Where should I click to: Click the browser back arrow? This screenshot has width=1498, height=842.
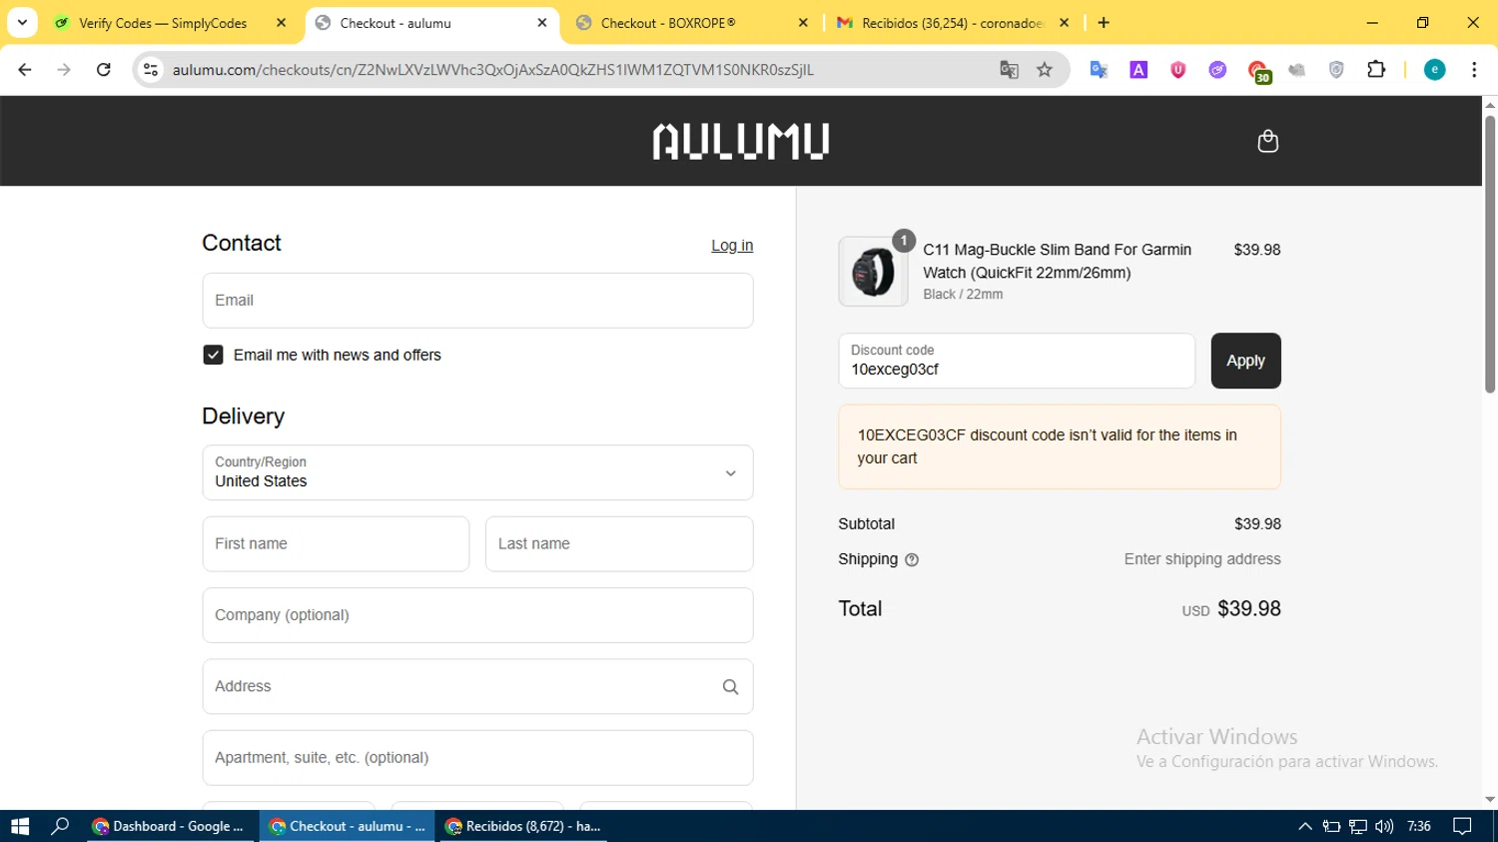pyautogui.click(x=25, y=69)
